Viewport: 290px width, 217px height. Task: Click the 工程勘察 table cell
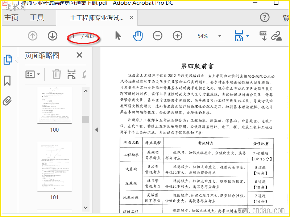pos(131,155)
